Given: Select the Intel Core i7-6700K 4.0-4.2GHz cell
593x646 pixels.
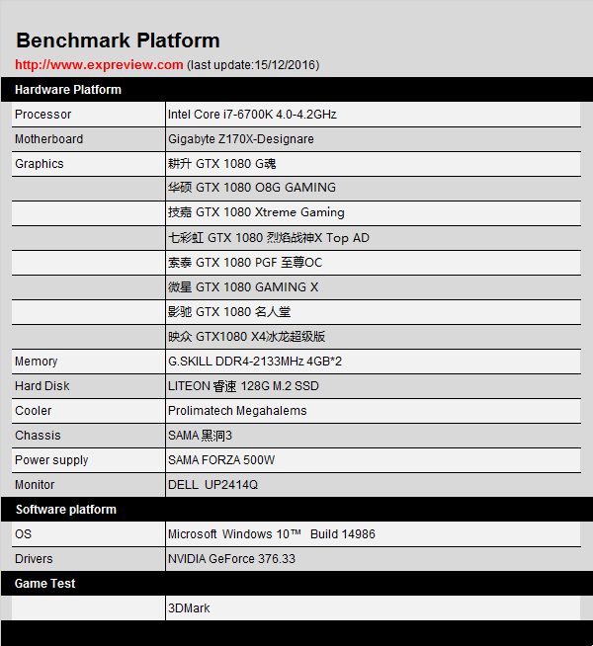Looking at the screenshot, I should point(373,115).
